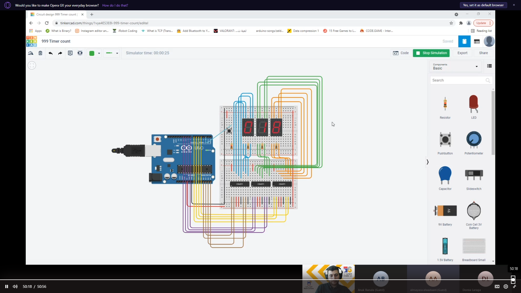Collapse the components panel chevron
Image resolution: width=521 pixels, height=293 pixels.
[427, 162]
